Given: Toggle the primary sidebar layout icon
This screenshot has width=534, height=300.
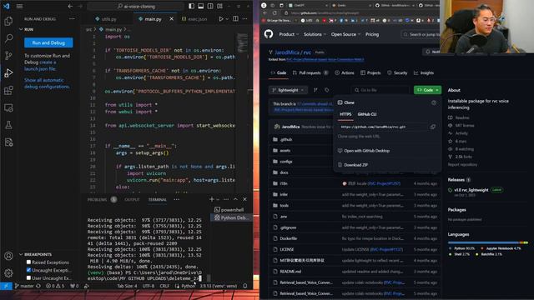Looking at the screenshot, I should point(191,6).
